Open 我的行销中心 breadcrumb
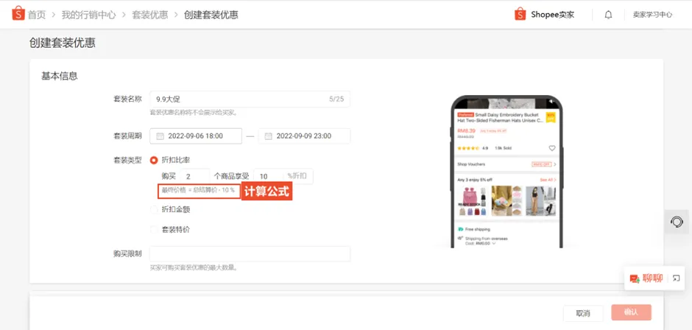Screen dimensions: 692x330 coord(88,15)
